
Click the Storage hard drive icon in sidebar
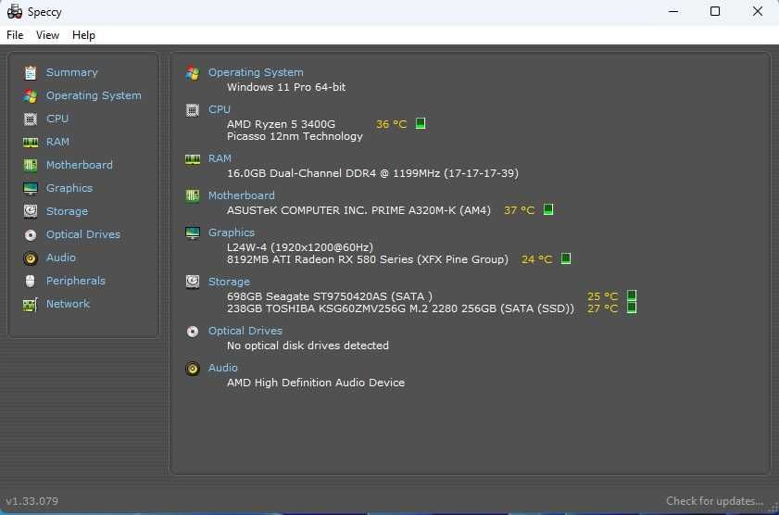31,211
